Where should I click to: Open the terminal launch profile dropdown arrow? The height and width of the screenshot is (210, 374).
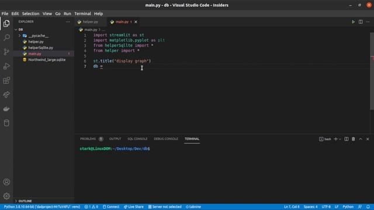pyautogui.click(x=340, y=139)
